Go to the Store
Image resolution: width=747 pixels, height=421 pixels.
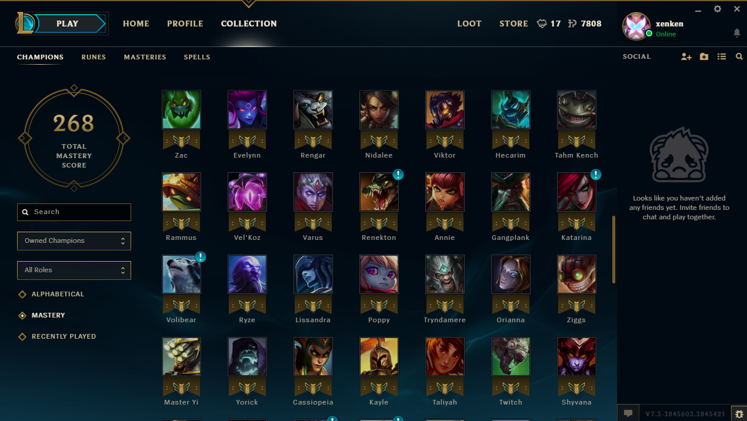513,24
